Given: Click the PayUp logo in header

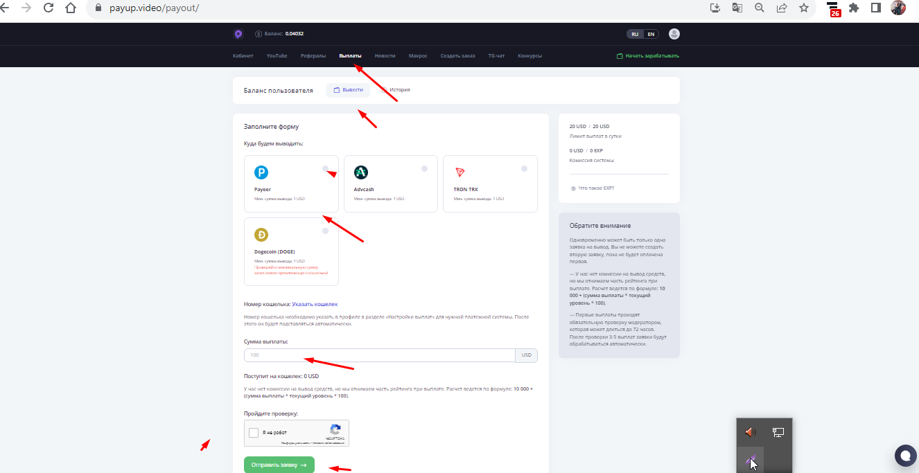Looking at the screenshot, I should pyautogui.click(x=238, y=34).
